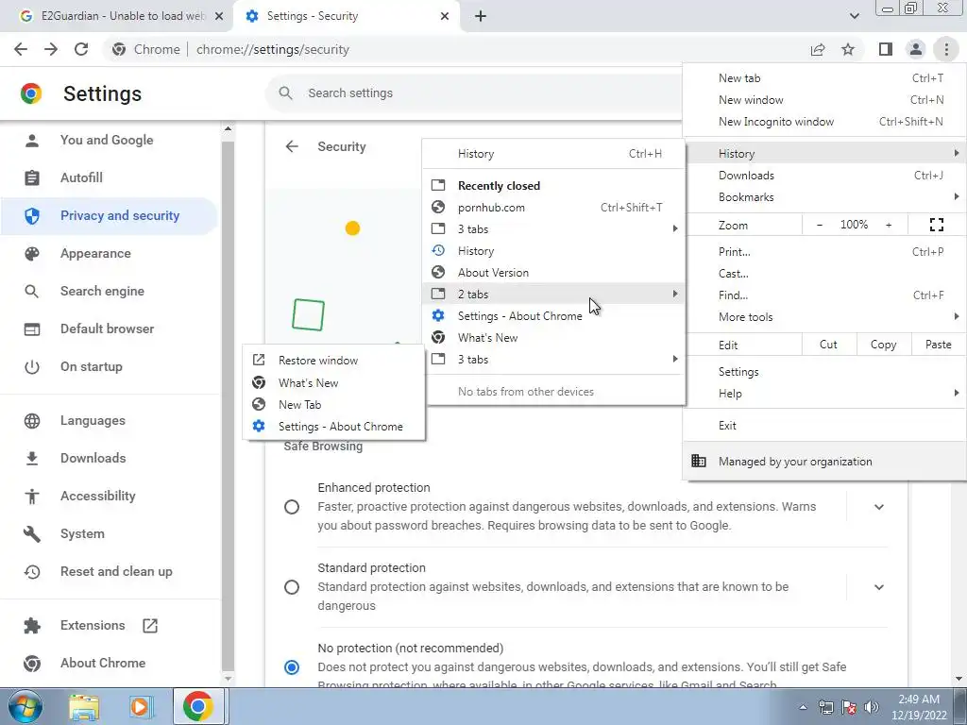
Task: Click Paste in the Edit row
Action: click(938, 345)
